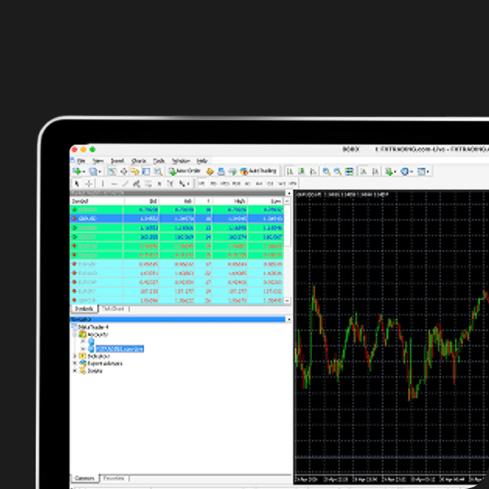Viewport: 489px width, 489px height.
Task: Open the Arrows tool dropdown arrow
Action: (188, 183)
